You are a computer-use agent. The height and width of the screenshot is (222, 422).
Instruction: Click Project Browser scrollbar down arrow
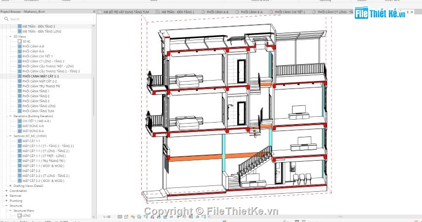94,217
